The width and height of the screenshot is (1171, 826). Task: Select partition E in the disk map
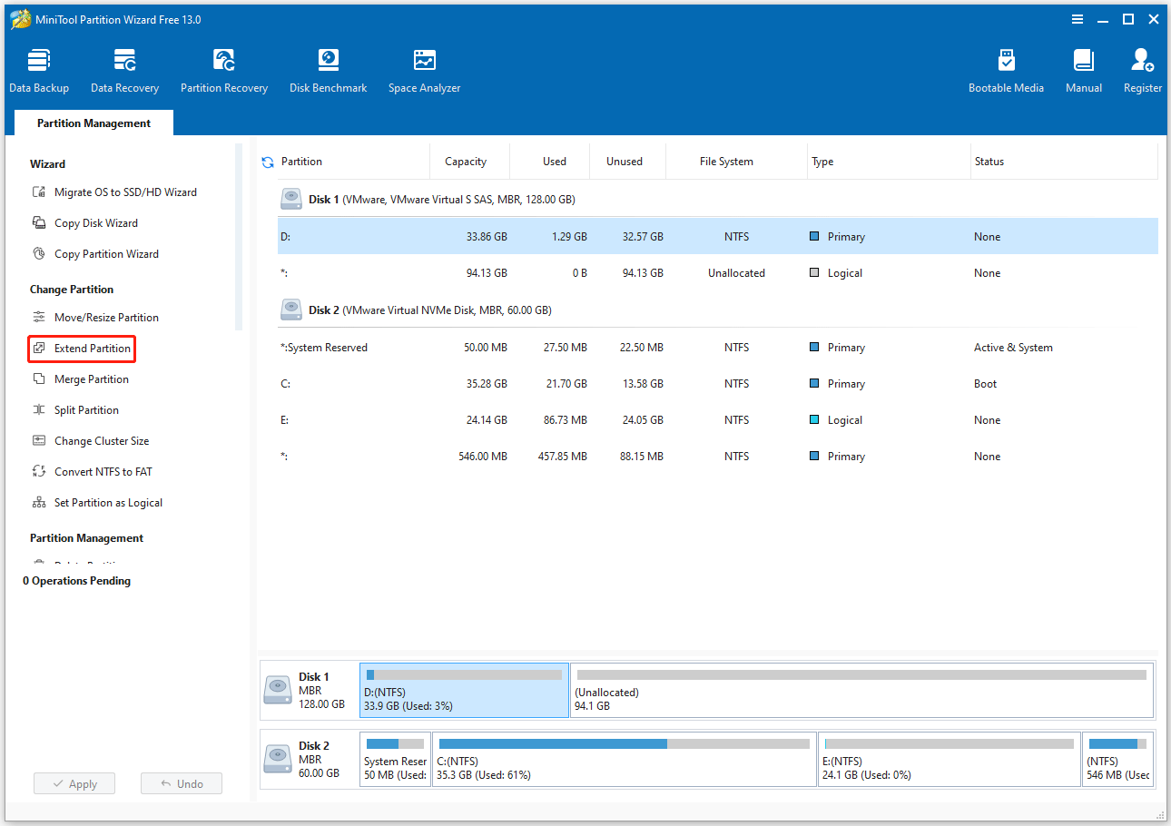point(949,759)
